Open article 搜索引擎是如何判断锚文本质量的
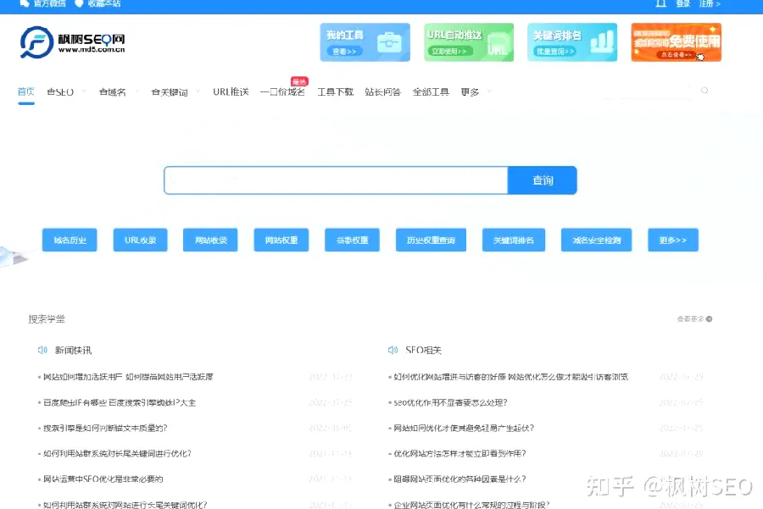 click(105, 428)
